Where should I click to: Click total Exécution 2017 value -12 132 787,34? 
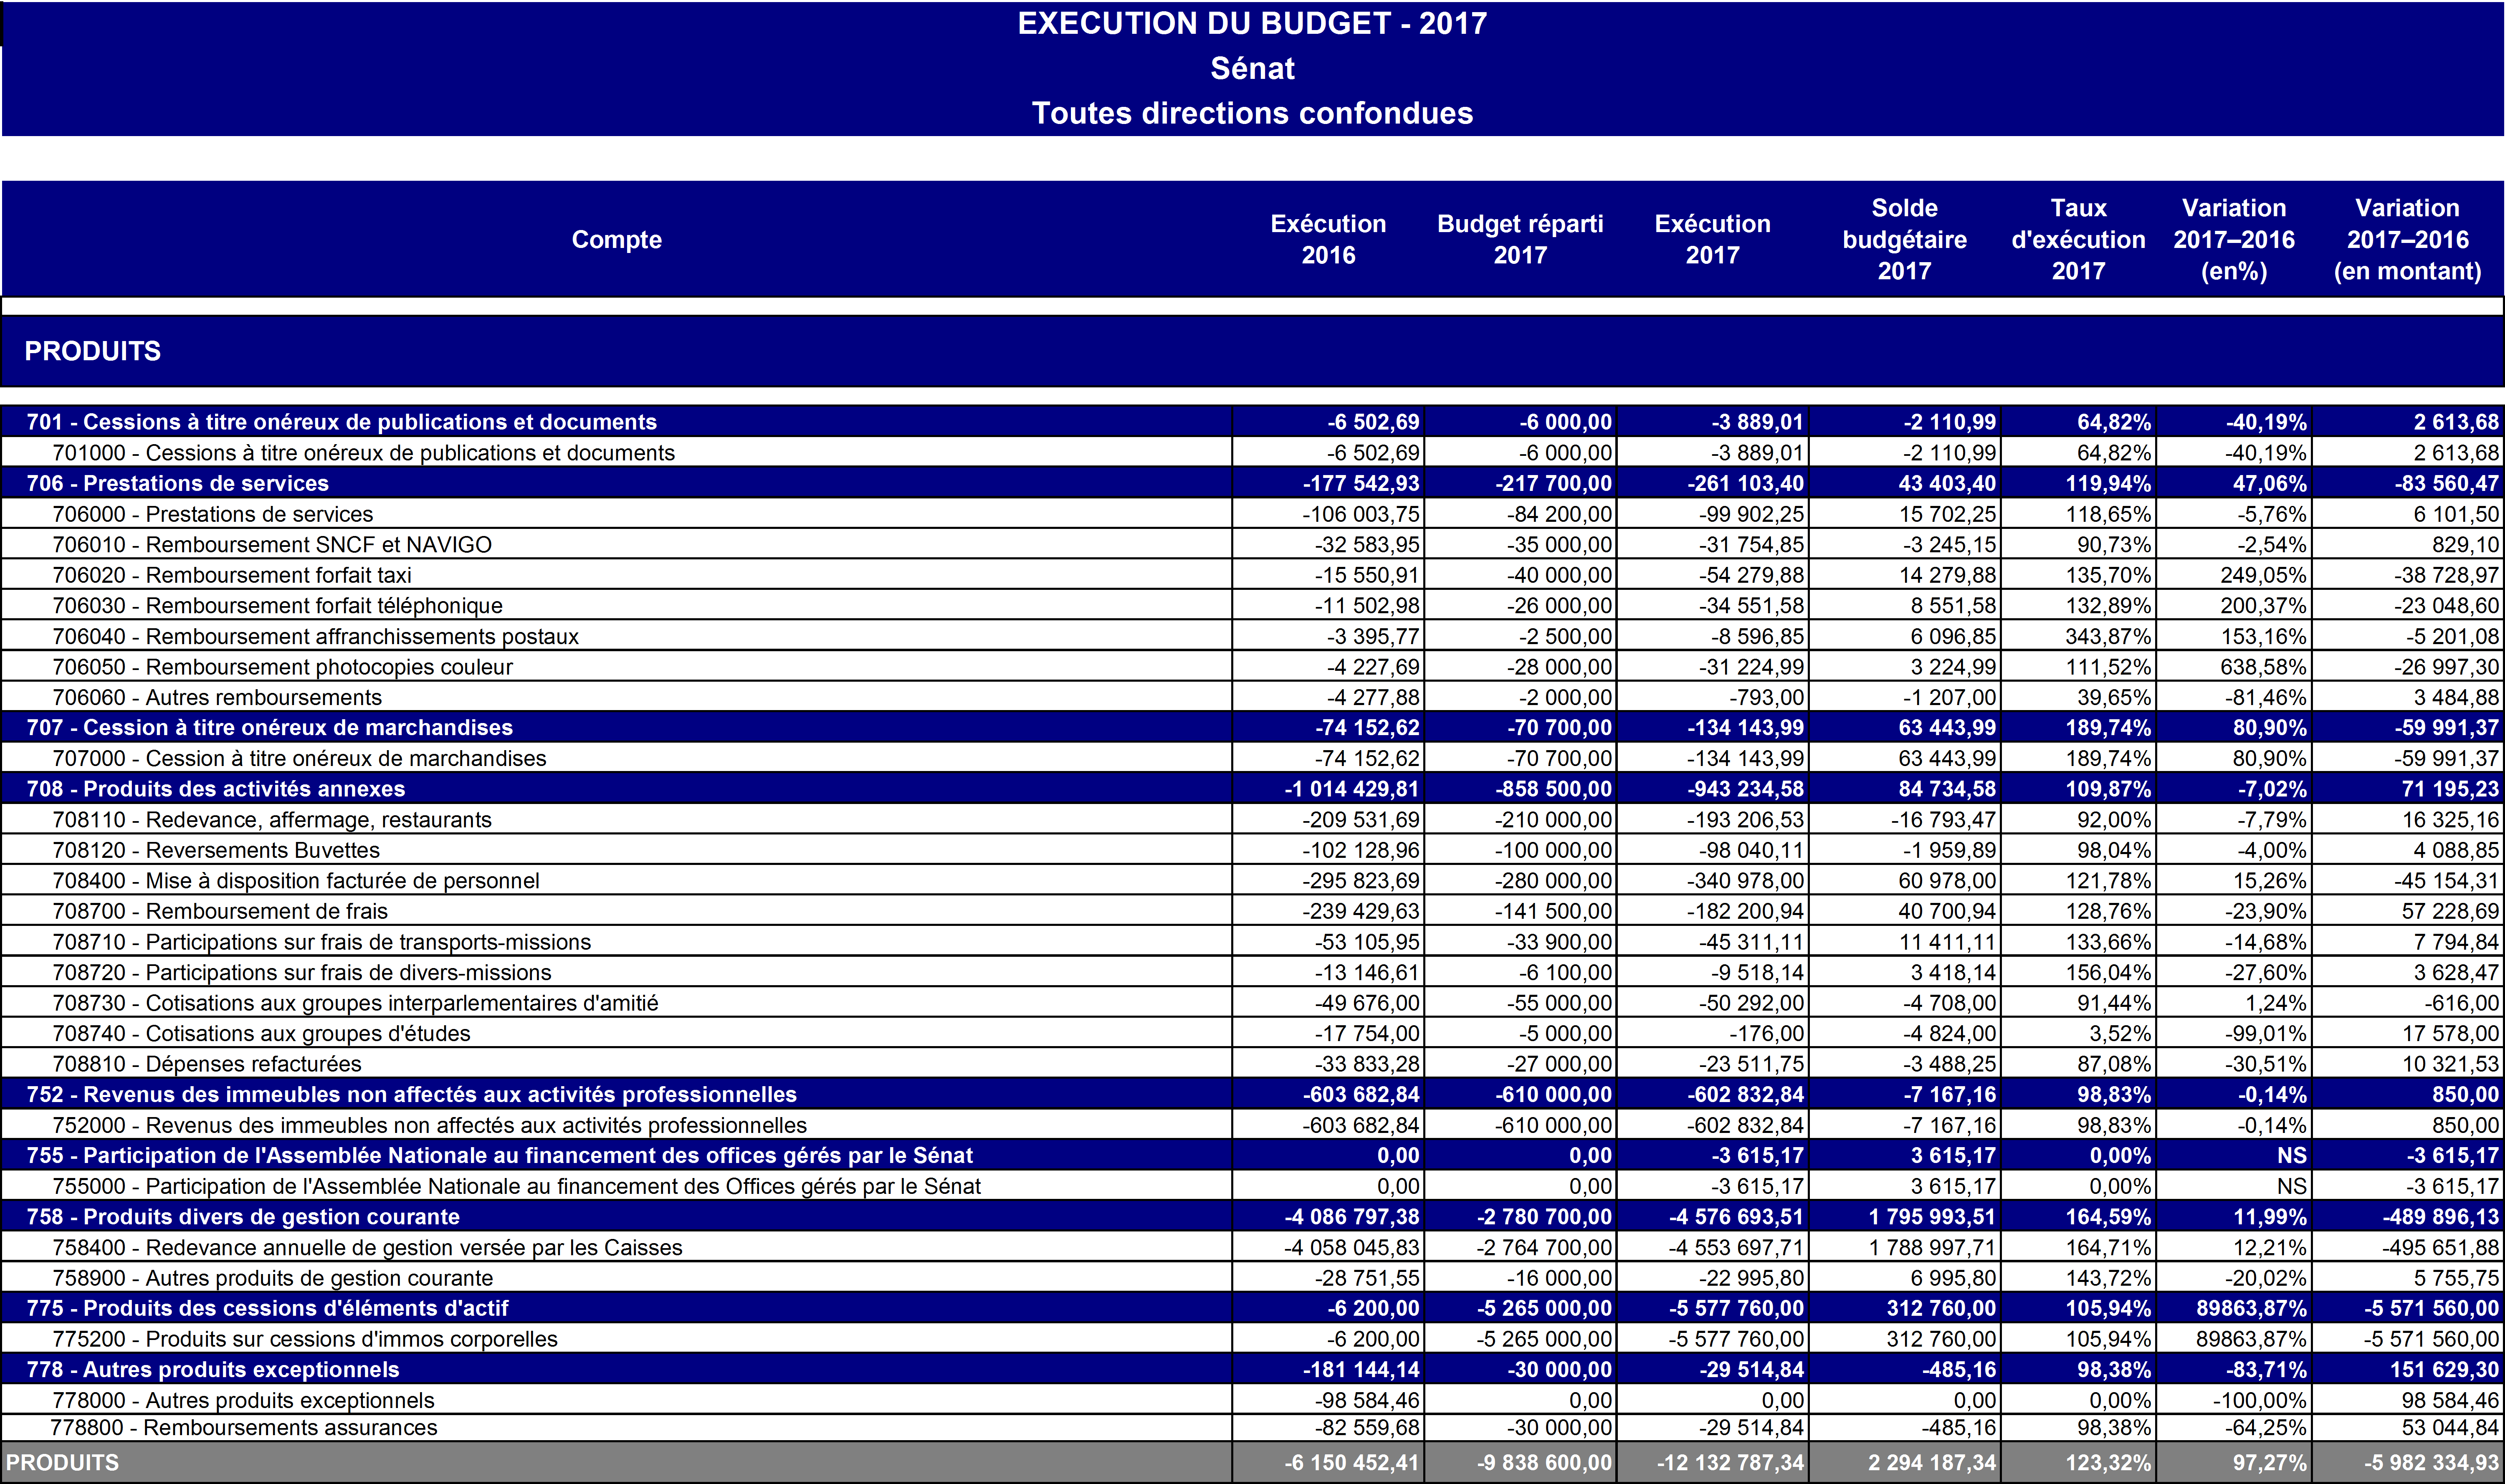tap(1730, 1462)
